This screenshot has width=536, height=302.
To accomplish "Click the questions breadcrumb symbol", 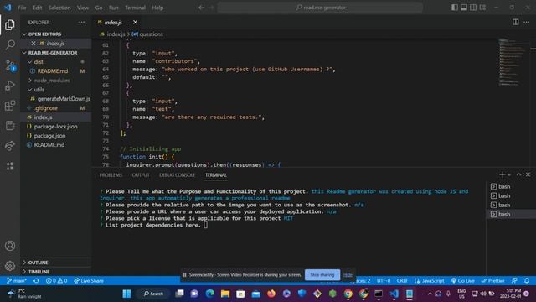I will [x=147, y=34].
